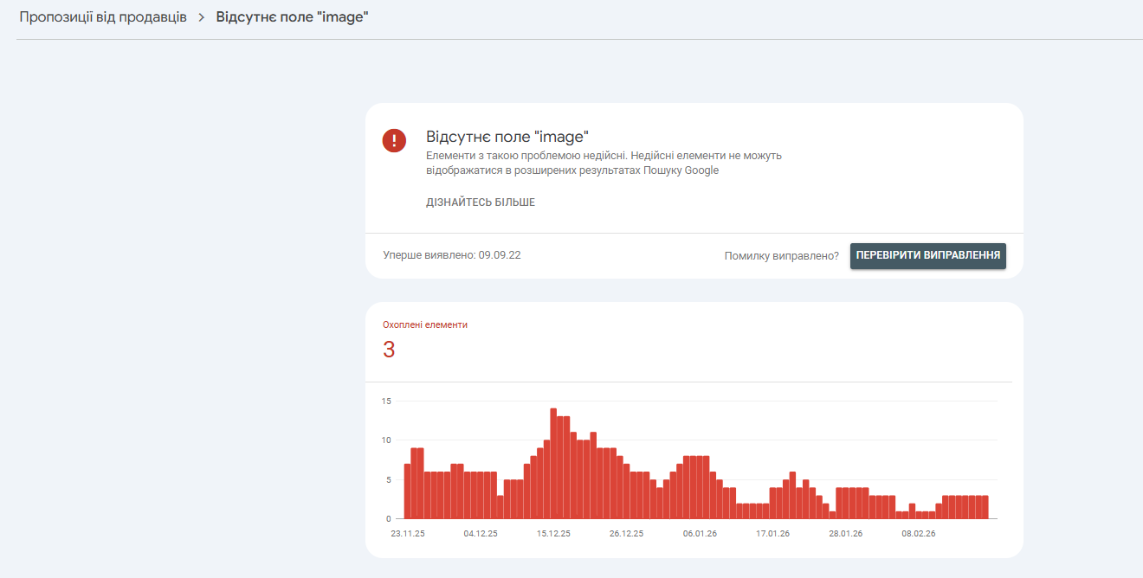The height and width of the screenshot is (578, 1143).
Task: Click the 28.01.26 date axis label
Action: pyautogui.click(x=845, y=534)
